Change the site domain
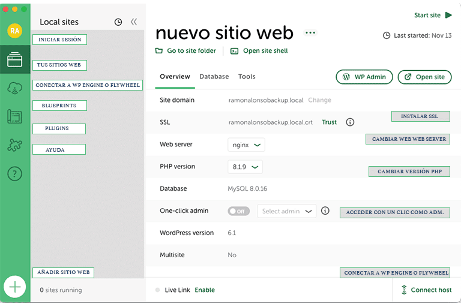This screenshot has width=461, height=307. click(319, 100)
